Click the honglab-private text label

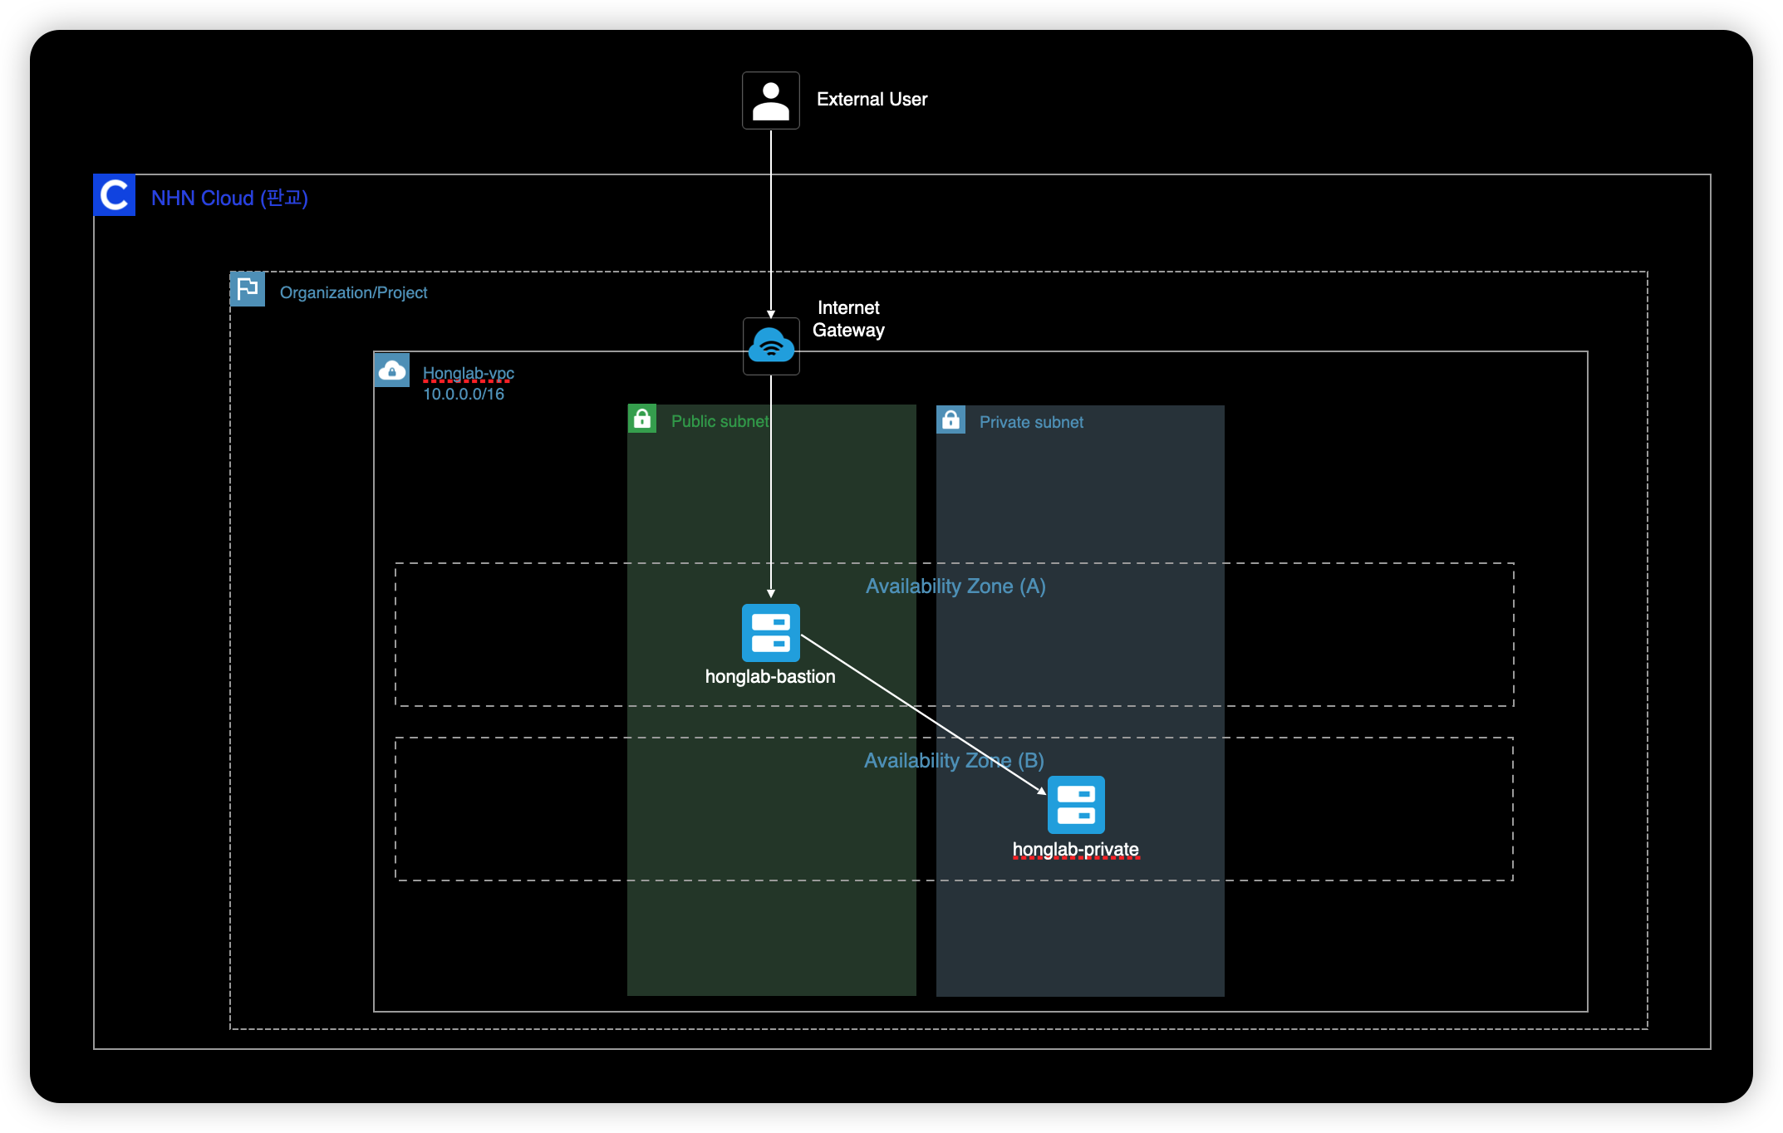point(1075,849)
